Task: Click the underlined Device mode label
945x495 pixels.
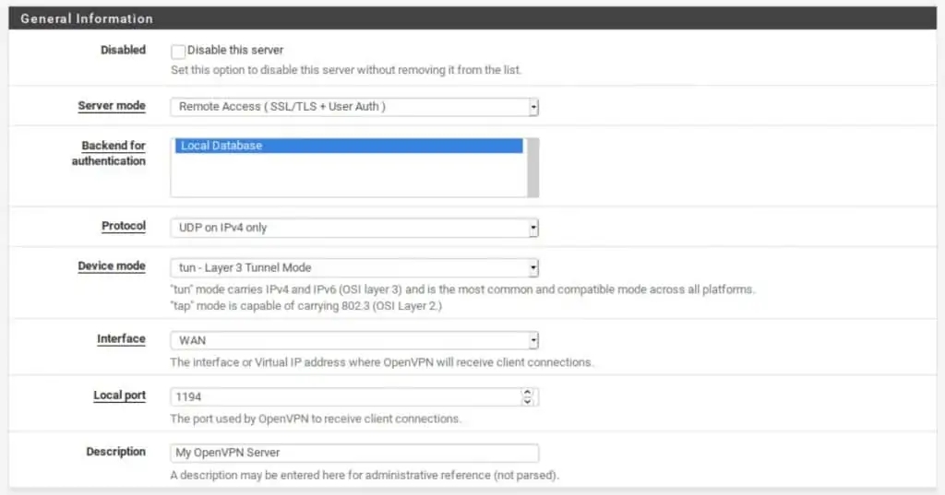Action: 112,266
